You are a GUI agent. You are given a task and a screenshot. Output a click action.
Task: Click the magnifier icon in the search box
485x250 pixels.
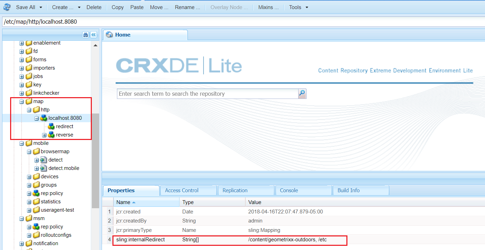coord(302,94)
